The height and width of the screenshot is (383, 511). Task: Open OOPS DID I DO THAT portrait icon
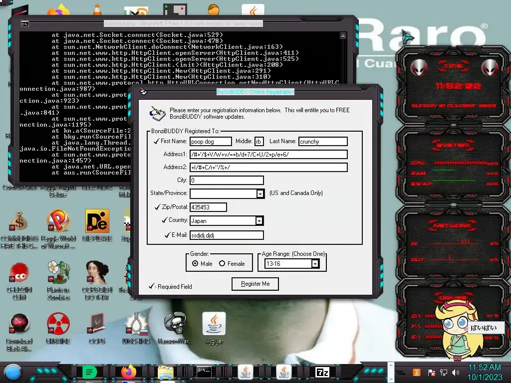[97, 272]
